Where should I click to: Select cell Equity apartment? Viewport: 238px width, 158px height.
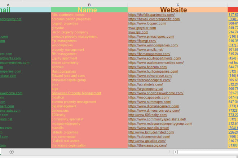[x=89, y=58]
